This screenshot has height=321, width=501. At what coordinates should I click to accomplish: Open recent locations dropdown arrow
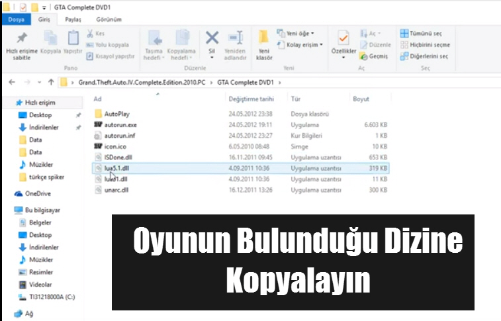coord(39,83)
